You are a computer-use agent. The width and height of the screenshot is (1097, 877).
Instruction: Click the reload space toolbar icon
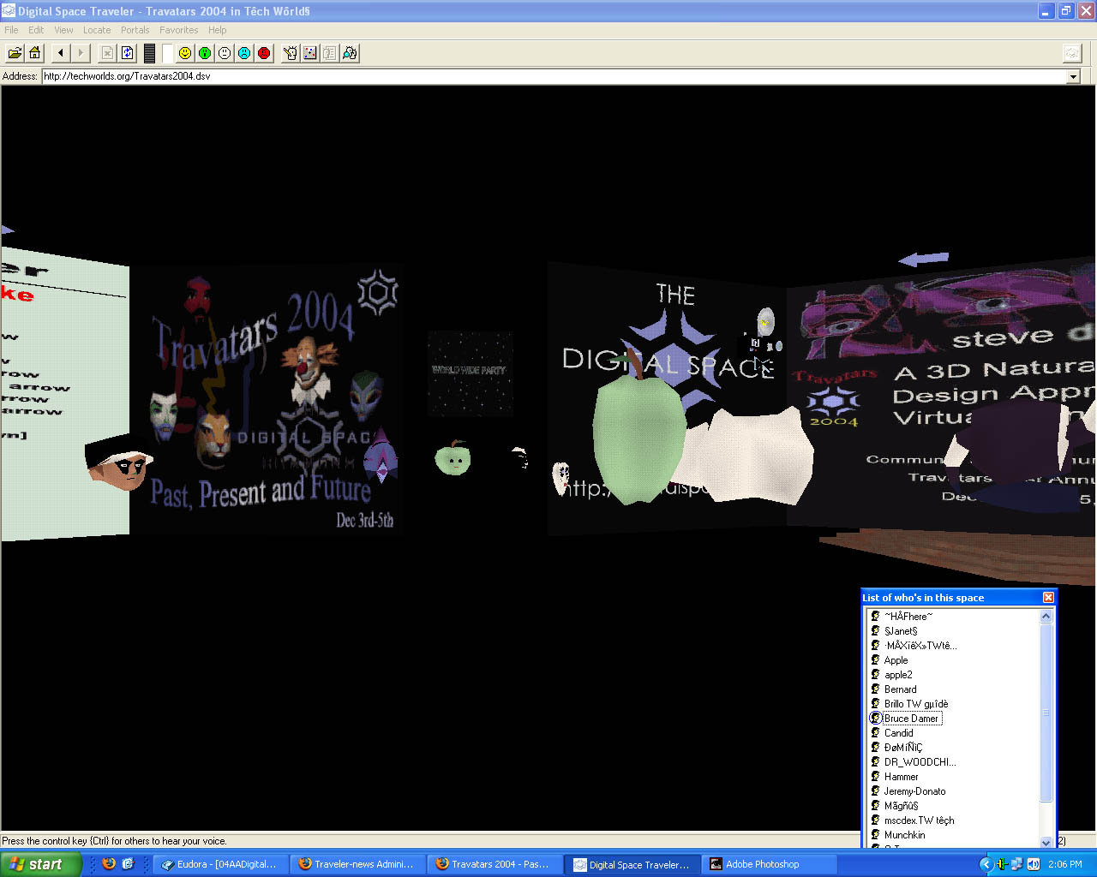pos(127,53)
